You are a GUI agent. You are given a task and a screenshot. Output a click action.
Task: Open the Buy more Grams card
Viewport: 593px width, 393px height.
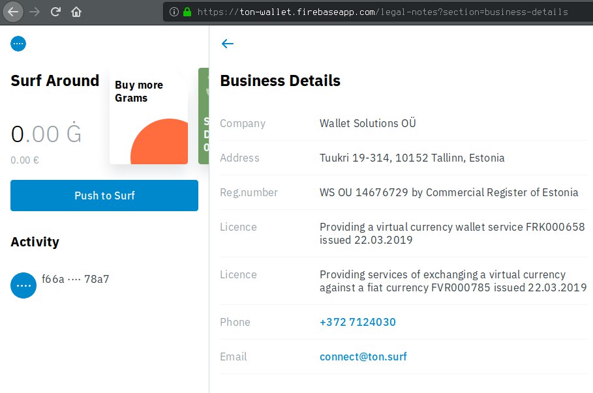pos(149,116)
